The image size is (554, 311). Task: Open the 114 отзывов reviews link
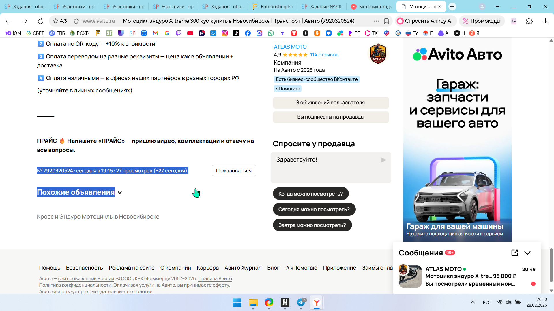(324, 55)
